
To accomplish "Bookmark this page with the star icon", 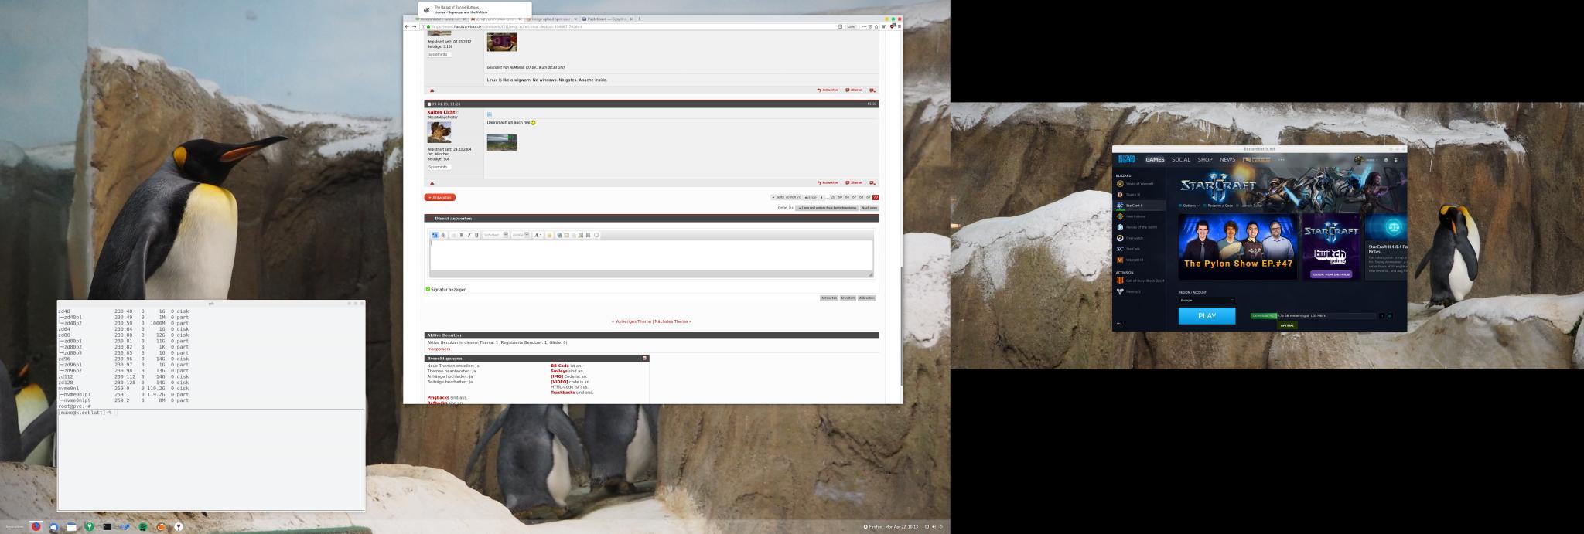I will (x=876, y=26).
